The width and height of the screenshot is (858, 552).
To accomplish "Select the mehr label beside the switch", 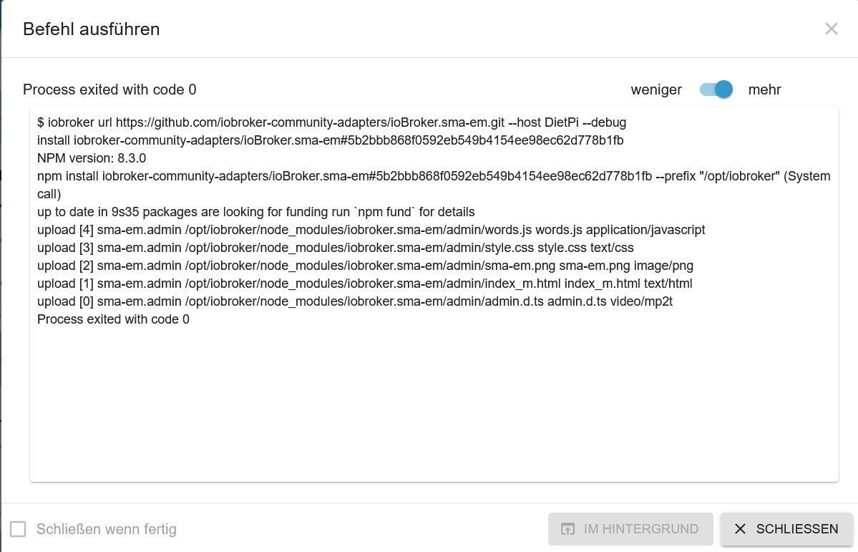I will click(764, 89).
